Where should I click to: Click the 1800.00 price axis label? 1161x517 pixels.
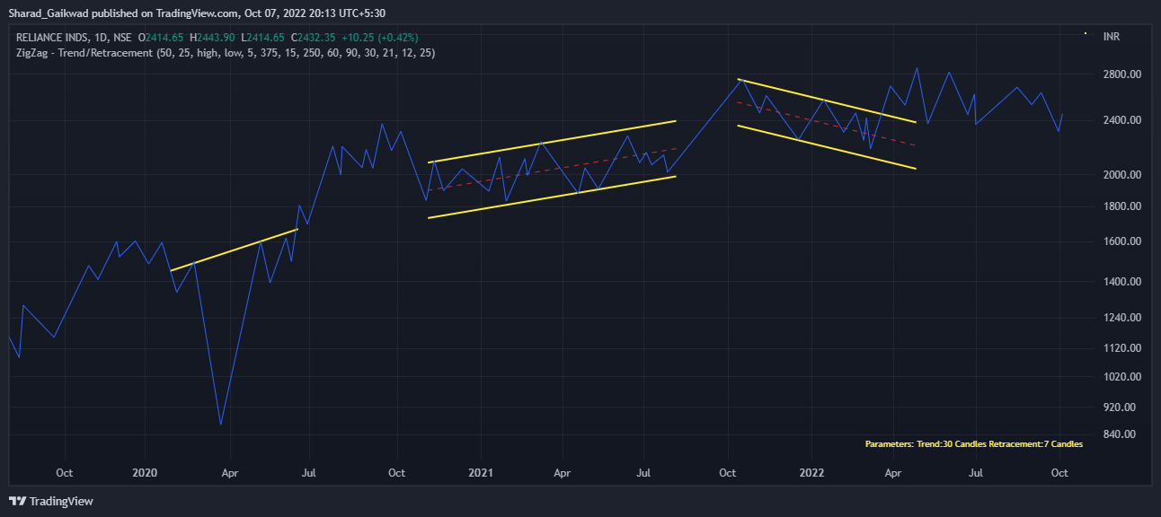1121,206
